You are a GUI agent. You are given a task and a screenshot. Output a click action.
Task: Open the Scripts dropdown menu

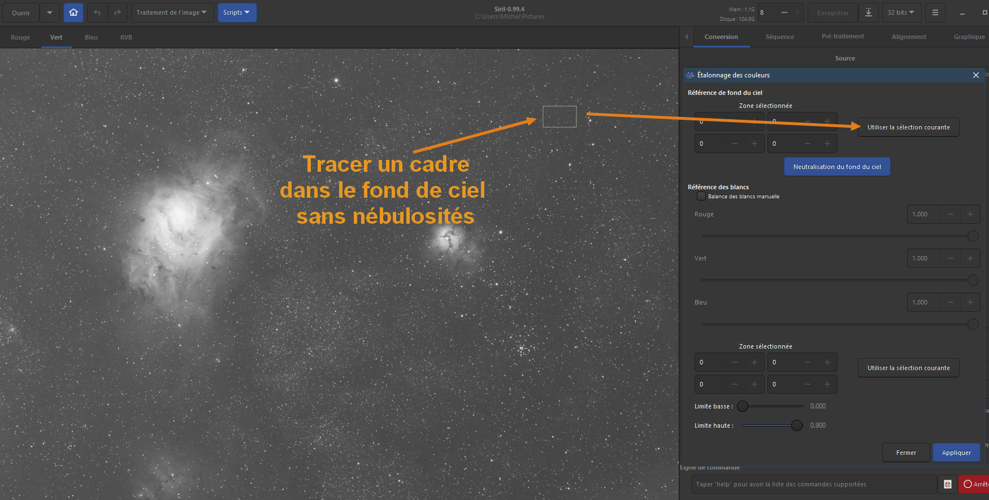pos(237,12)
